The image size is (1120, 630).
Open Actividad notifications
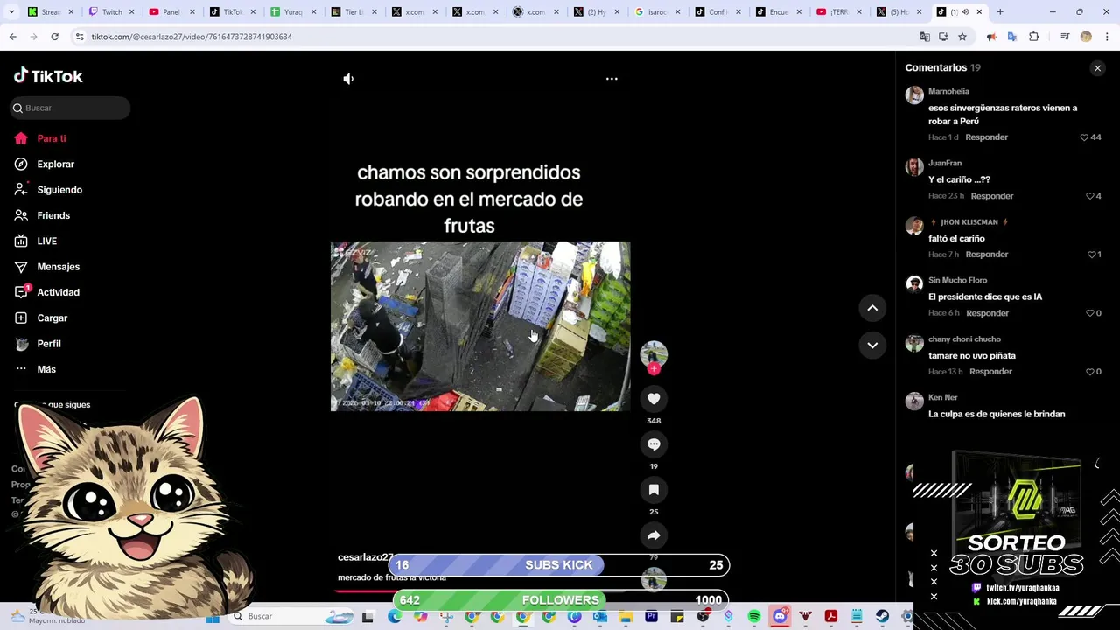click(x=59, y=292)
